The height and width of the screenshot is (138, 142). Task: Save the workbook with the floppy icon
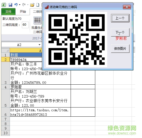(x=10, y=5)
